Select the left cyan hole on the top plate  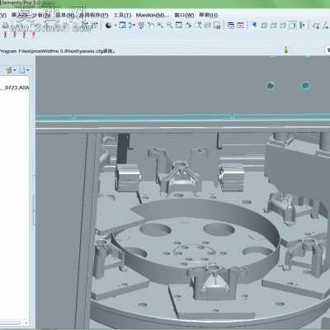tap(271, 86)
